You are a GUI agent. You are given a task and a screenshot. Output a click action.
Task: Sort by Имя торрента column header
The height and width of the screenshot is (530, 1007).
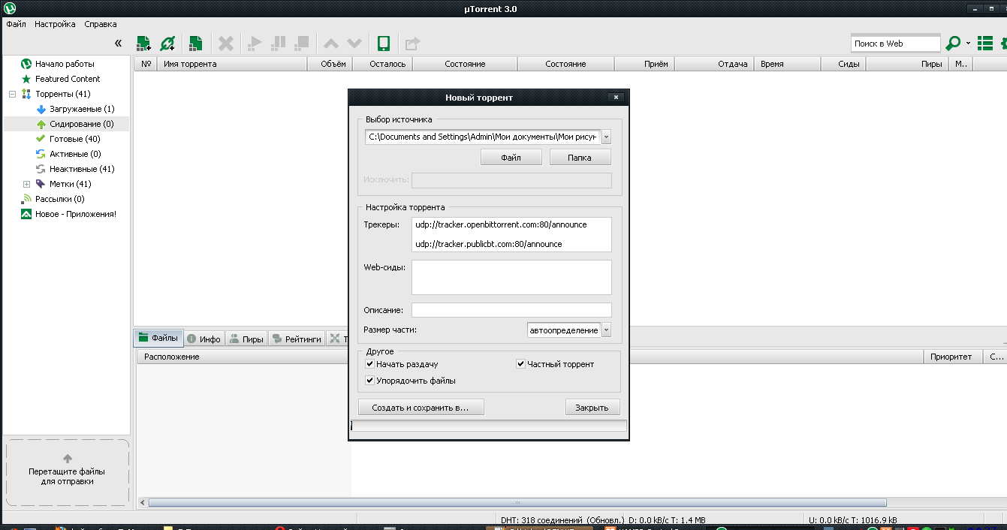click(x=233, y=64)
